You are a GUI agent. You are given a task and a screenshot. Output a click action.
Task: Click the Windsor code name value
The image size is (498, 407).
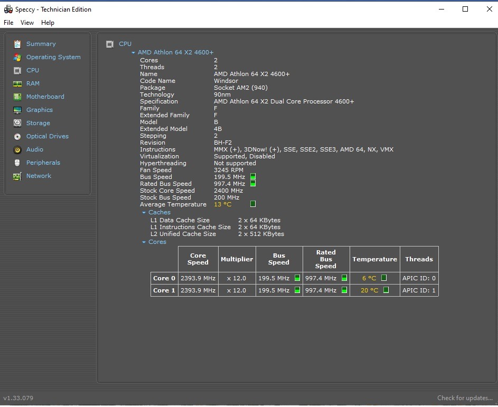[226, 81]
